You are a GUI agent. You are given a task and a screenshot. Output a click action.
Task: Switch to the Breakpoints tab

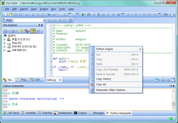click(x=63, y=113)
